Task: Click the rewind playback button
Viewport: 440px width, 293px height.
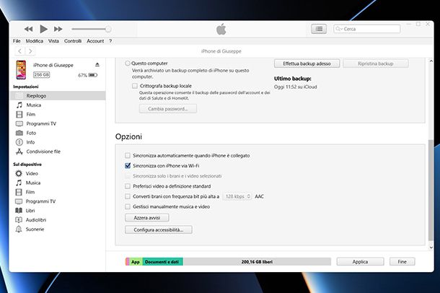Action: point(28,29)
